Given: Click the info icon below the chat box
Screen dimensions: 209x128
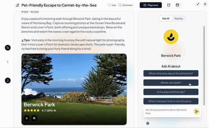Looking at the screenshot, I should pyautogui.click(x=148, y=123).
